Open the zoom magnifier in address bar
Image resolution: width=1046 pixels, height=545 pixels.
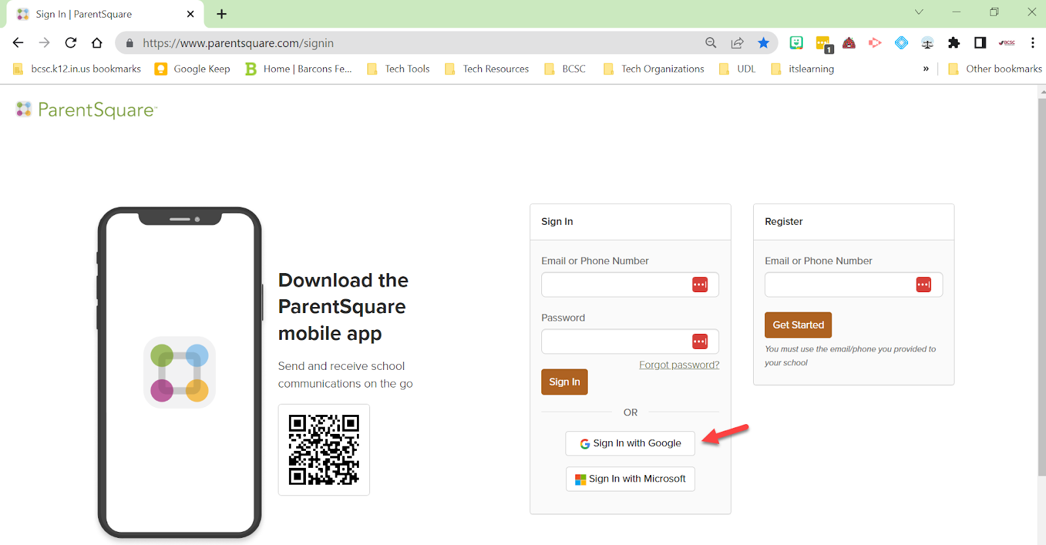tap(711, 43)
